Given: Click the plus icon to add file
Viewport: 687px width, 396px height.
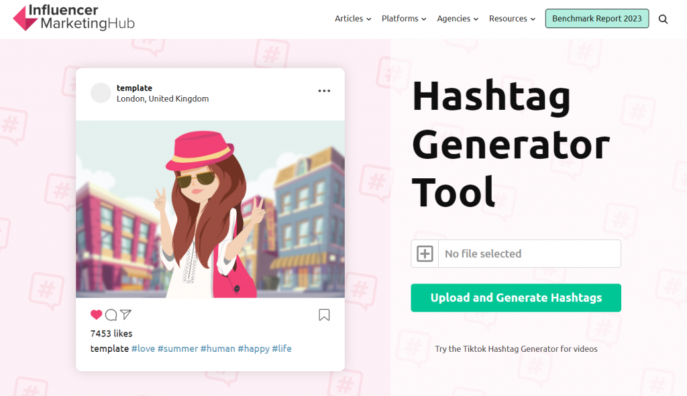Looking at the screenshot, I should [425, 254].
